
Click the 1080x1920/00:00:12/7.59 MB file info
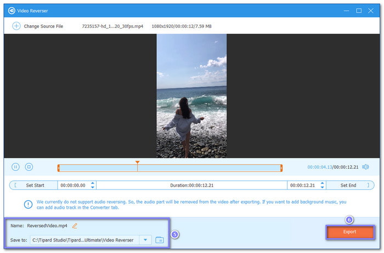coord(182,26)
